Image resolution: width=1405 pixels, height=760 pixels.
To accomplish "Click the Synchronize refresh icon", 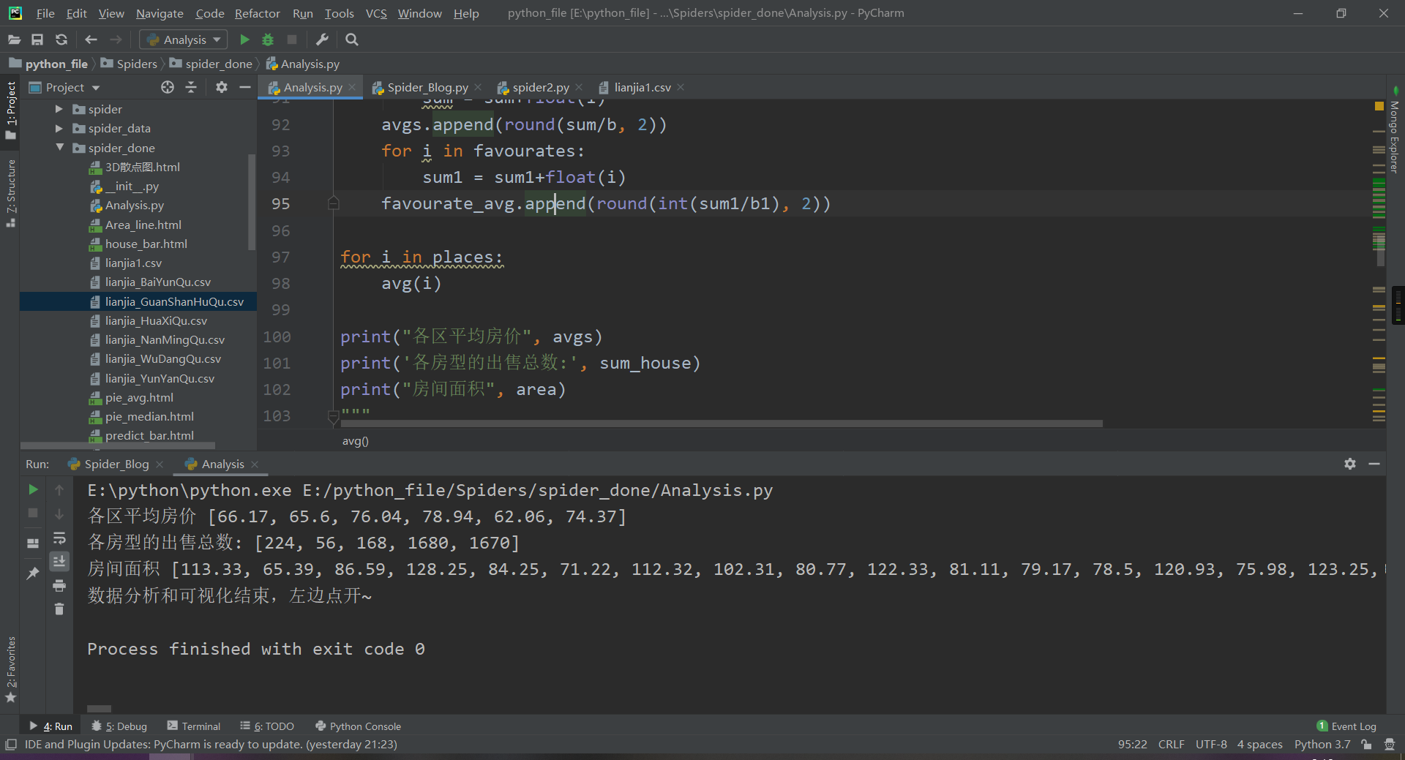I will point(61,39).
